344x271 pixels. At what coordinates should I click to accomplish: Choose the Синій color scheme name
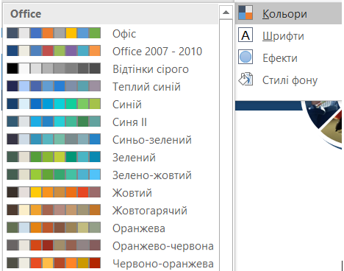click(x=127, y=105)
